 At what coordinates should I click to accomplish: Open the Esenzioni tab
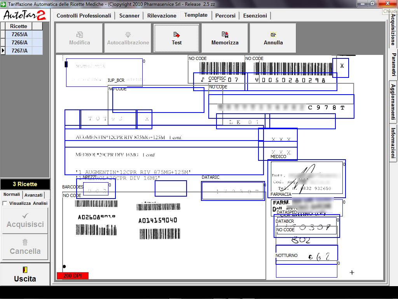click(255, 16)
